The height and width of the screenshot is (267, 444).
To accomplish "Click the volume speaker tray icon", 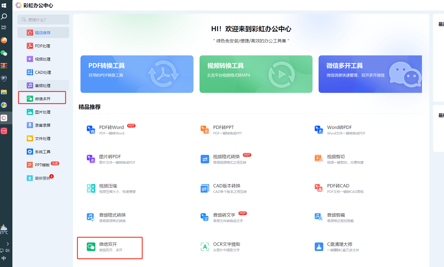I will [x=7, y=250].
